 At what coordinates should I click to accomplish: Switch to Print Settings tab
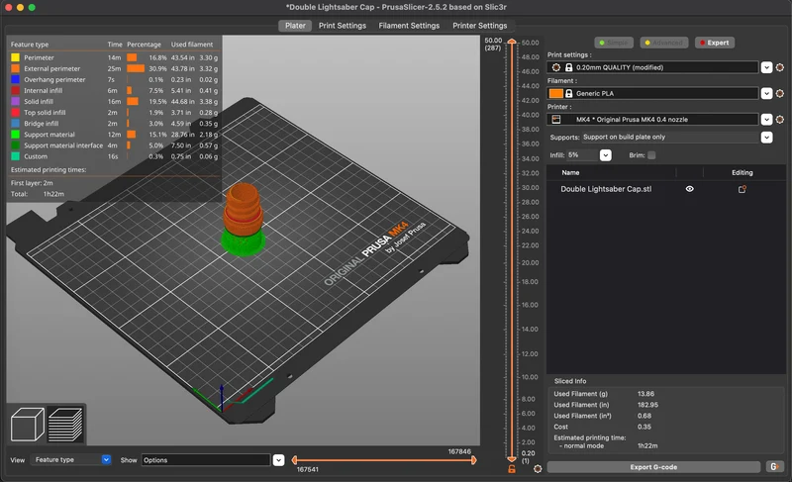[x=342, y=26]
